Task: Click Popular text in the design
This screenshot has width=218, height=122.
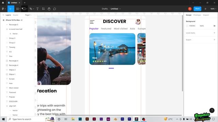Action: click(x=94, y=28)
